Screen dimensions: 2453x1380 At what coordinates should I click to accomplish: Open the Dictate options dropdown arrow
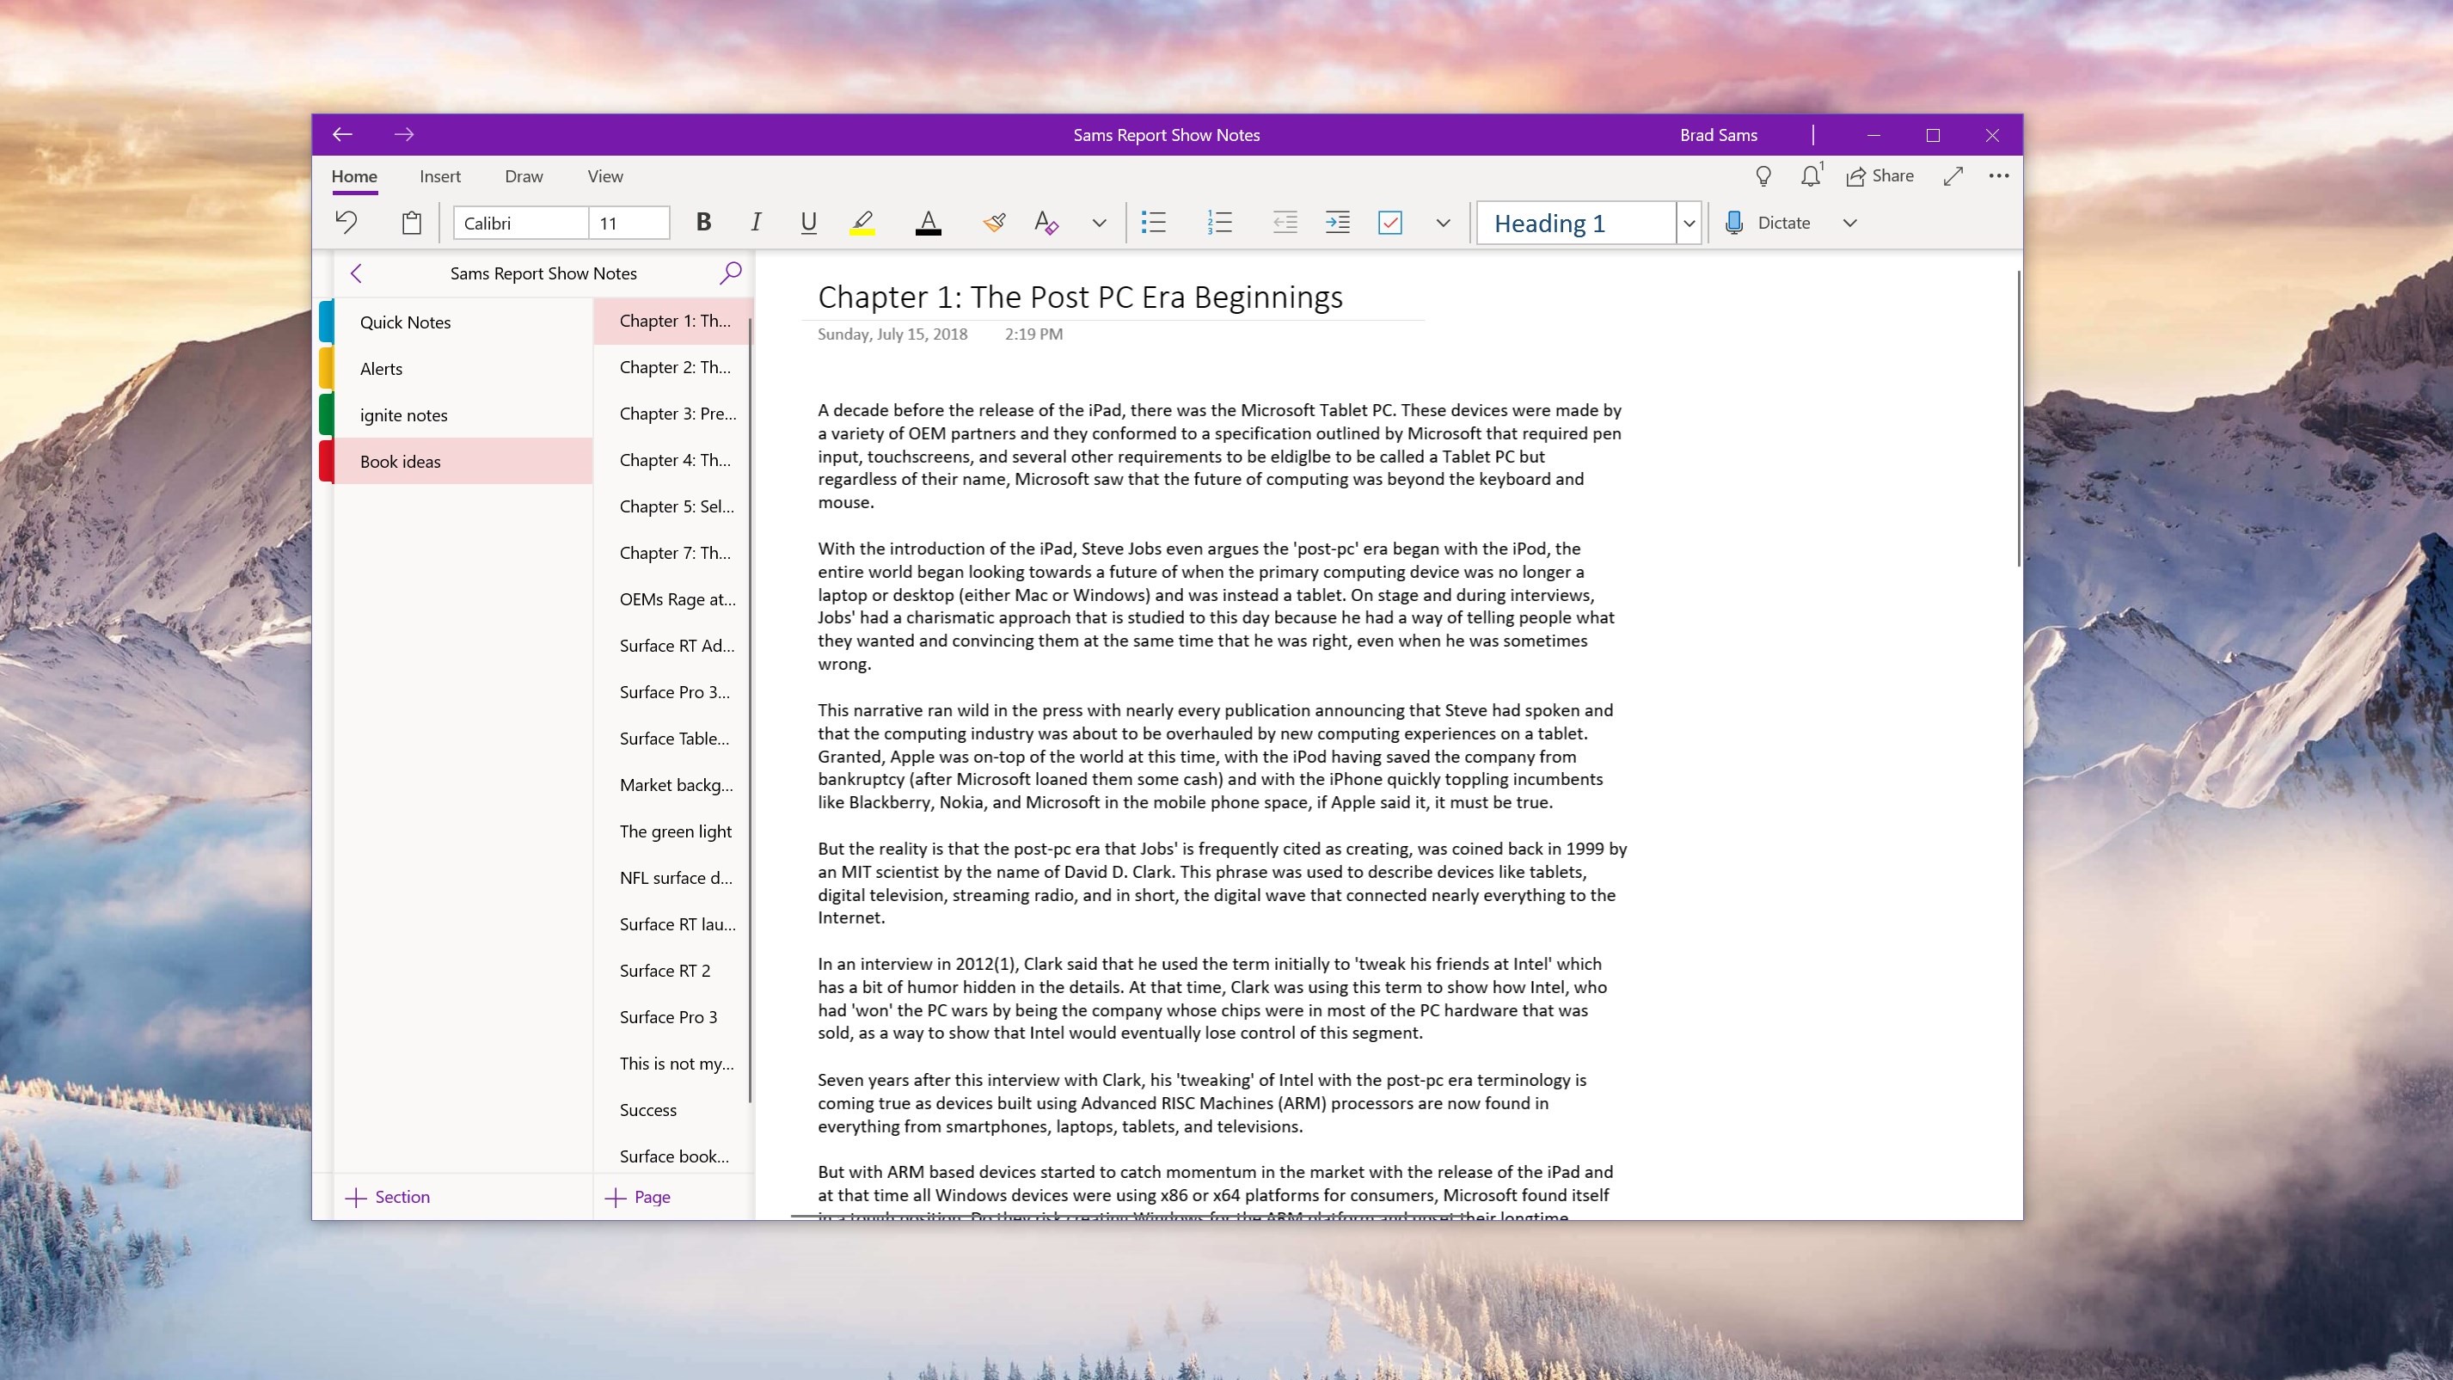coord(1849,223)
